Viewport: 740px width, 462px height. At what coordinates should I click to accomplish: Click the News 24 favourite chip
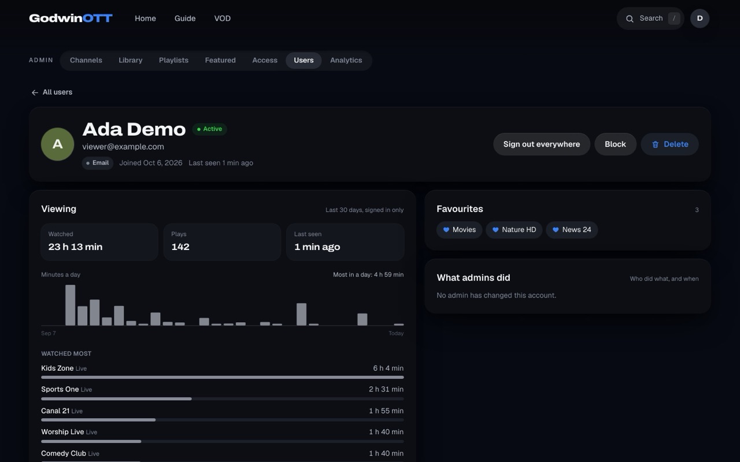[572, 230]
